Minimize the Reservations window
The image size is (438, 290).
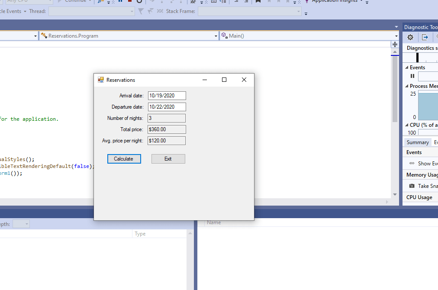coord(205,80)
